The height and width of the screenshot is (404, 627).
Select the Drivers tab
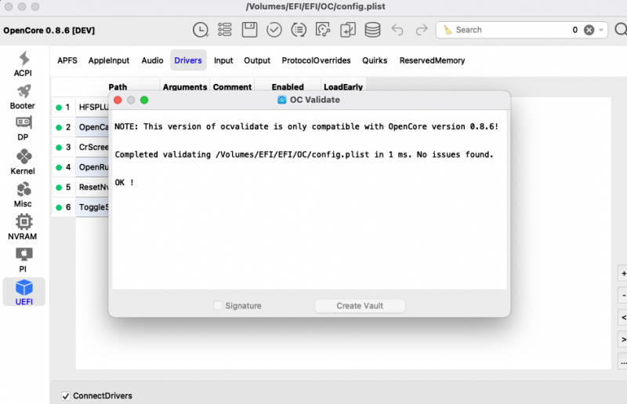coord(188,60)
